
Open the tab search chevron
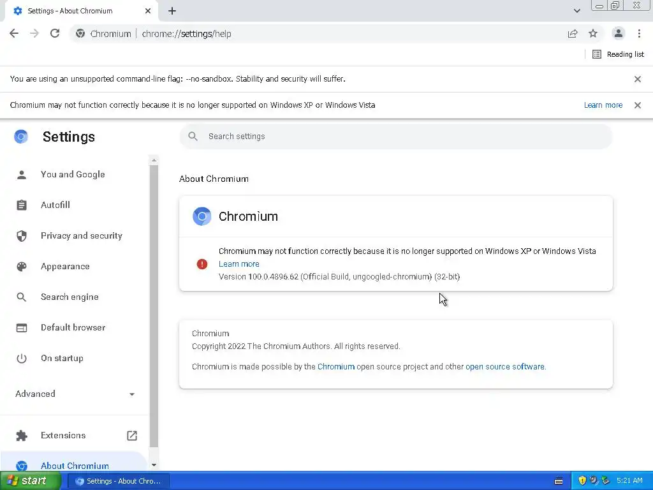pyautogui.click(x=576, y=11)
